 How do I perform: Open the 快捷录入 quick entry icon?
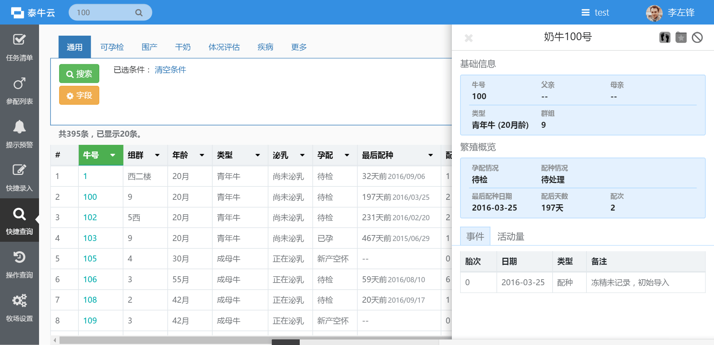[x=19, y=170]
